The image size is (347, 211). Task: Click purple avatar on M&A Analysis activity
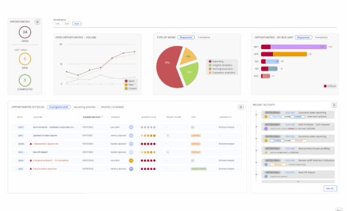click(x=266, y=128)
